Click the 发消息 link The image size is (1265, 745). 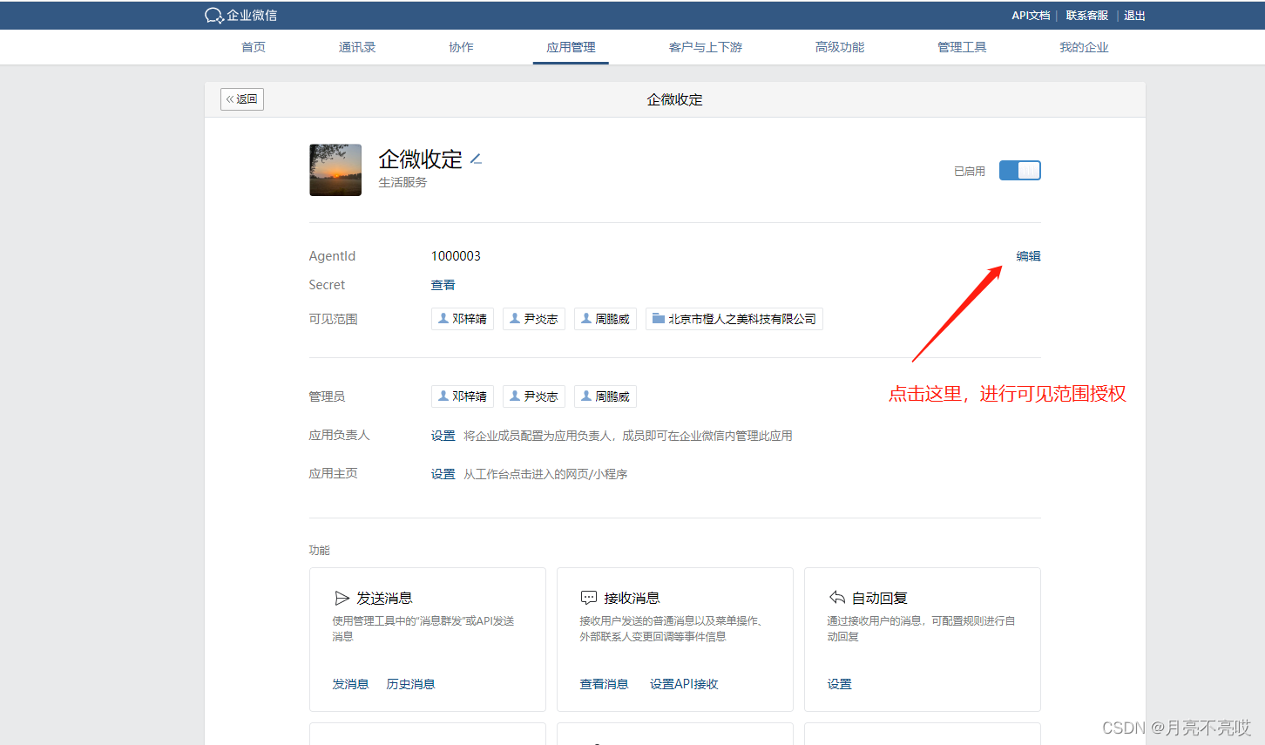coord(350,684)
